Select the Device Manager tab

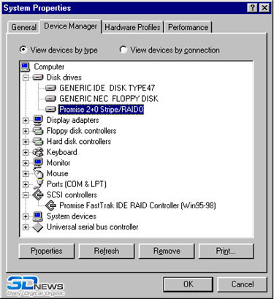coord(70,26)
